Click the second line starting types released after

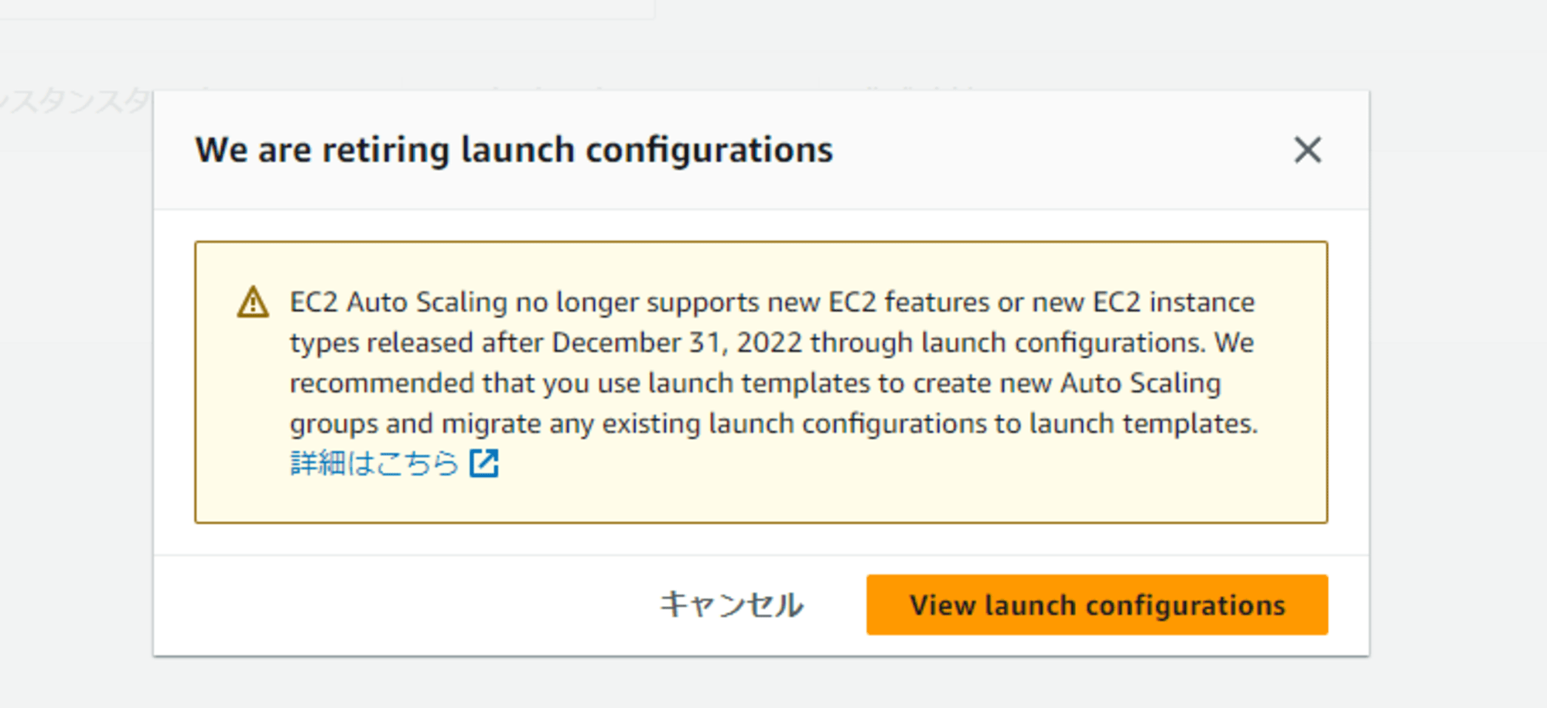(772, 342)
